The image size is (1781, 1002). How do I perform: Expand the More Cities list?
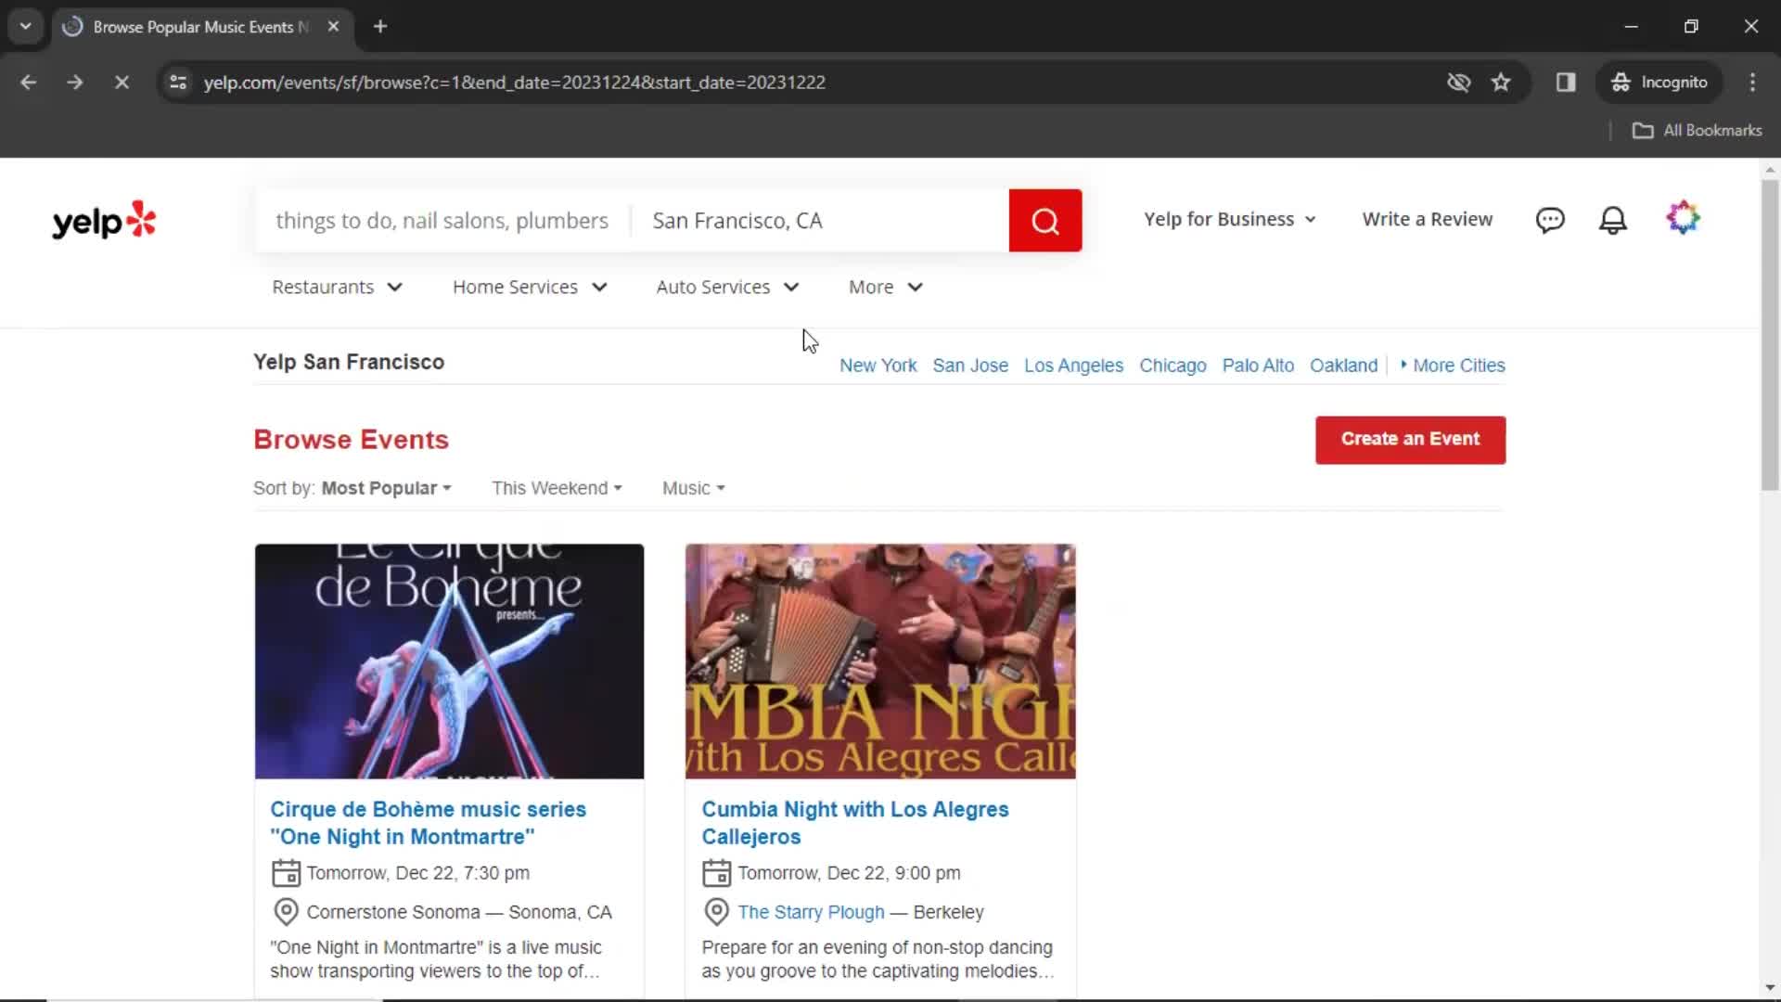click(x=1453, y=366)
